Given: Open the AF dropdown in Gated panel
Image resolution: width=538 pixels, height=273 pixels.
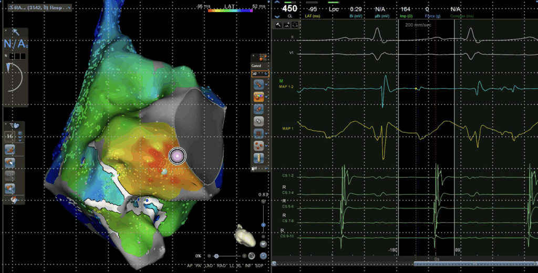Looking at the screenshot, I should pos(260,74).
